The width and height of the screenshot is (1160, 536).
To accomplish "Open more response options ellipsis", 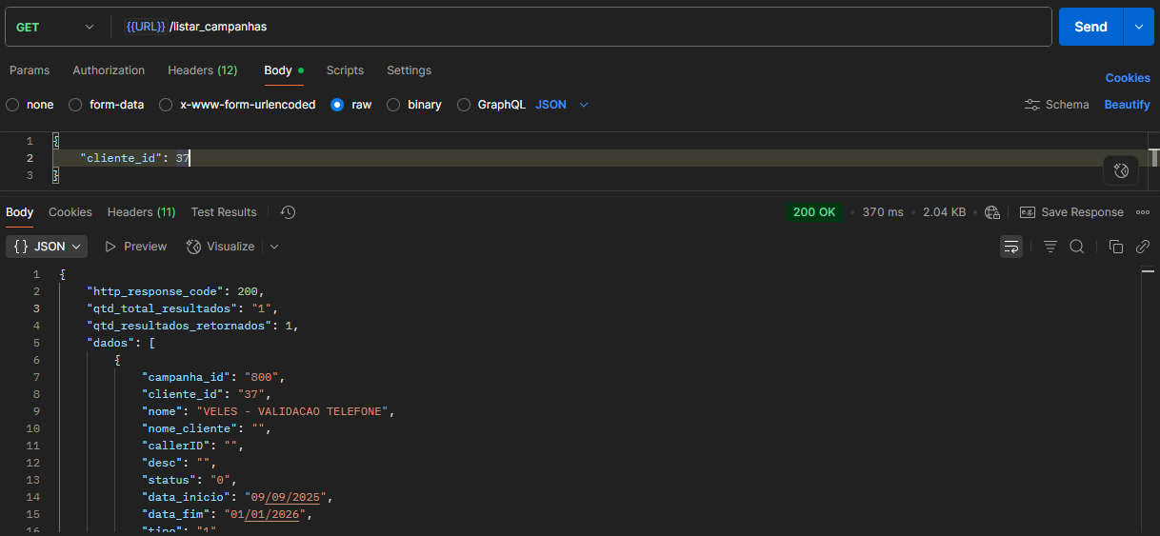I will tap(1143, 212).
